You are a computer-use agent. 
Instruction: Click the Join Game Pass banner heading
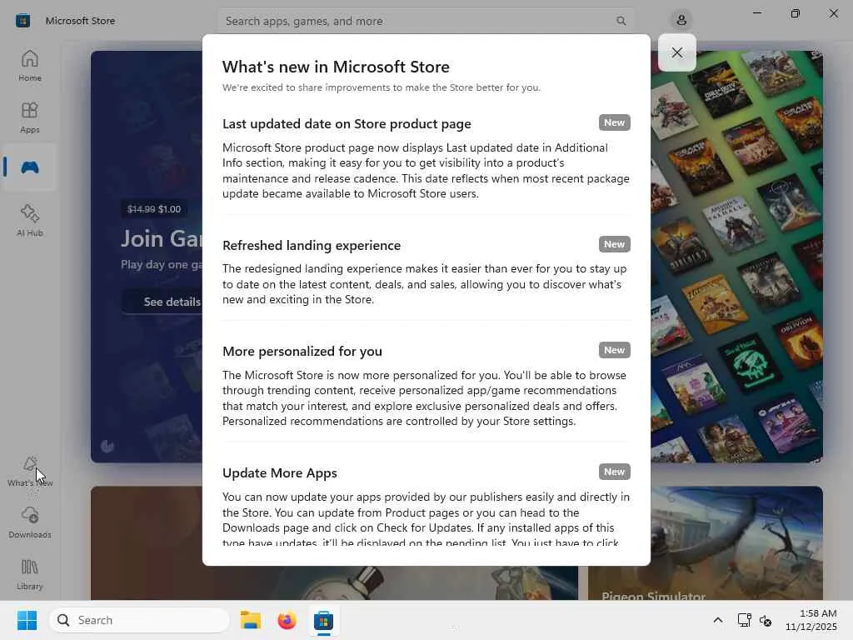click(161, 239)
